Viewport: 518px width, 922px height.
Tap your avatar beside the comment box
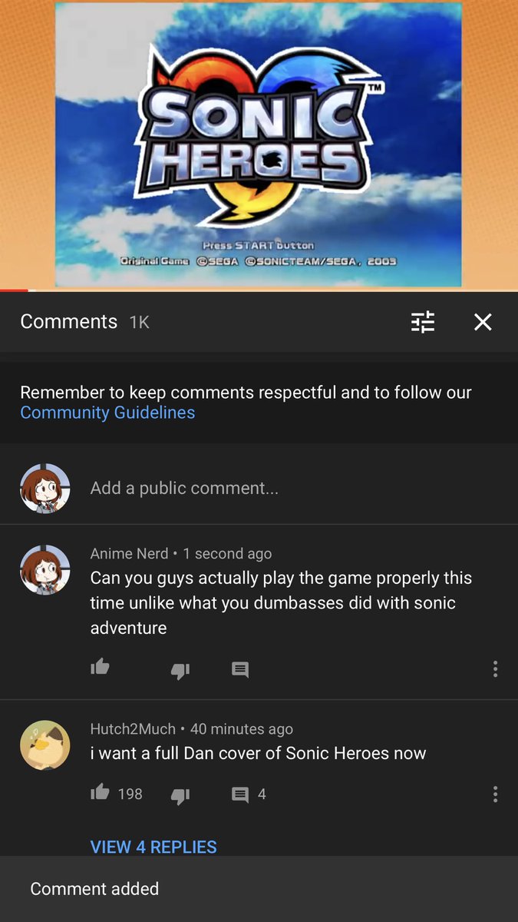tap(45, 488)
